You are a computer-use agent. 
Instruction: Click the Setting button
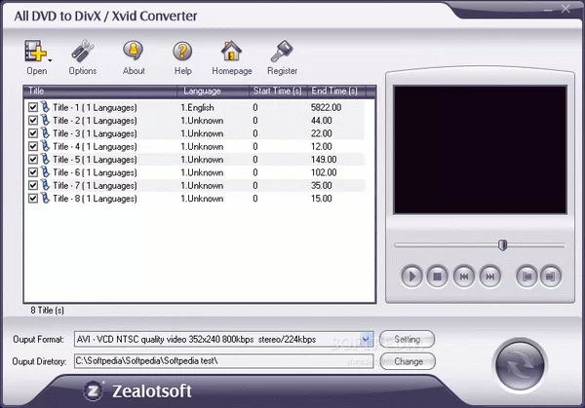(x=407, y=340)
